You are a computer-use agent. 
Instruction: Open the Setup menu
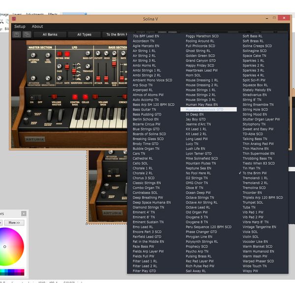20,27
